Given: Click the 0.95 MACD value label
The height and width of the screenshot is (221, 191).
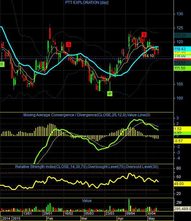Looking at the screenshot, I should [x=182, y=133].
